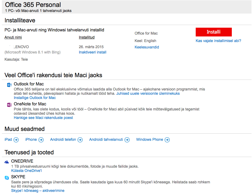Open the Androidi tahvelarvuti link
Viewport: 252px width, 194px height.
(x=106, y=139)
